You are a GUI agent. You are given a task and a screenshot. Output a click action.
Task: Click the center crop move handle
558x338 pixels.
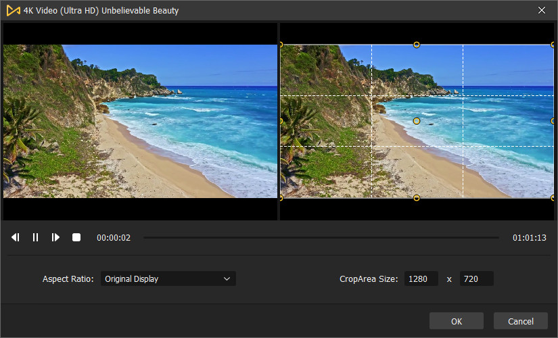[x=417, y=121]
